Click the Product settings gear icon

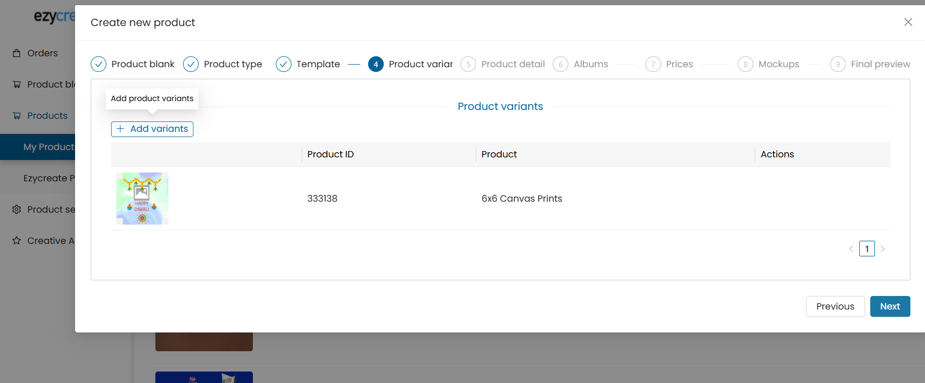pos(17,209)
